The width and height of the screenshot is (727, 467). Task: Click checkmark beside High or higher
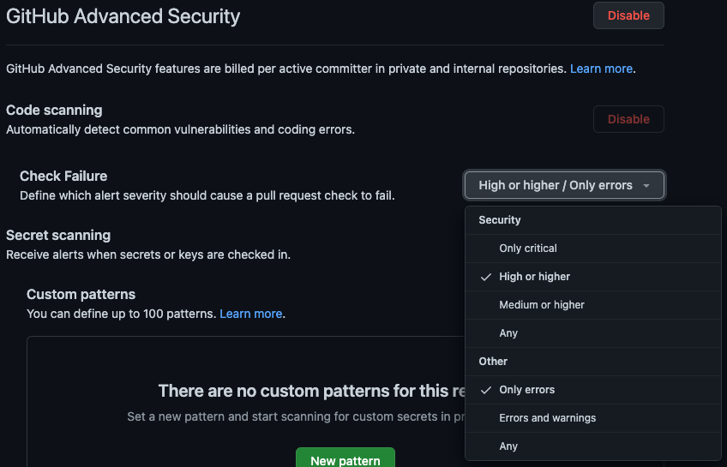486,277
